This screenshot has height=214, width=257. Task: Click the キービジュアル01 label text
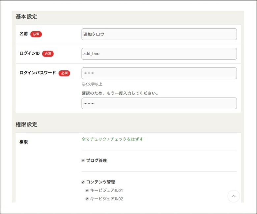(x=106, y=190)
